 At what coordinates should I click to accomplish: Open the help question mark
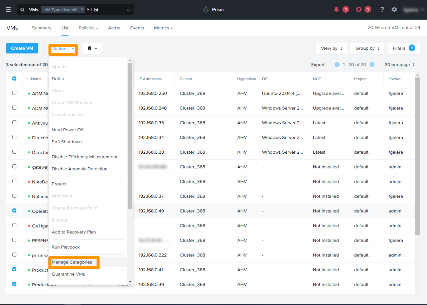[x=382, y=9]
